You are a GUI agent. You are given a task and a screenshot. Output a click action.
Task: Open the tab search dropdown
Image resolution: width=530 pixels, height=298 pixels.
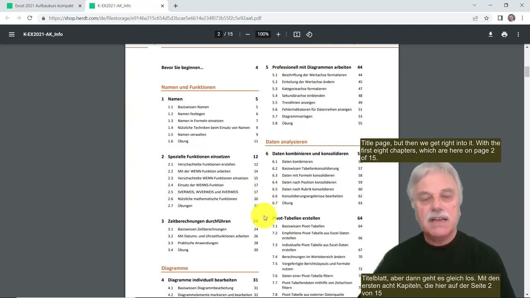(475, 5)
